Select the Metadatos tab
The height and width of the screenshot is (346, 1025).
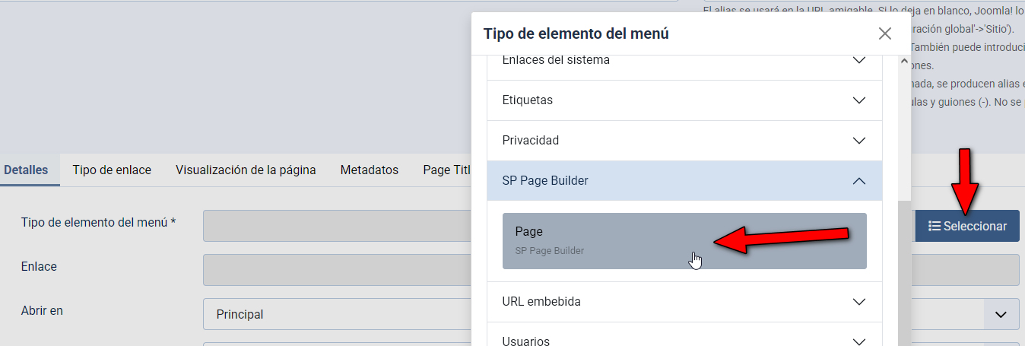(369, 170)
